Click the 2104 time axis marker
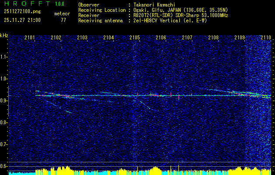 coord(108,37)
